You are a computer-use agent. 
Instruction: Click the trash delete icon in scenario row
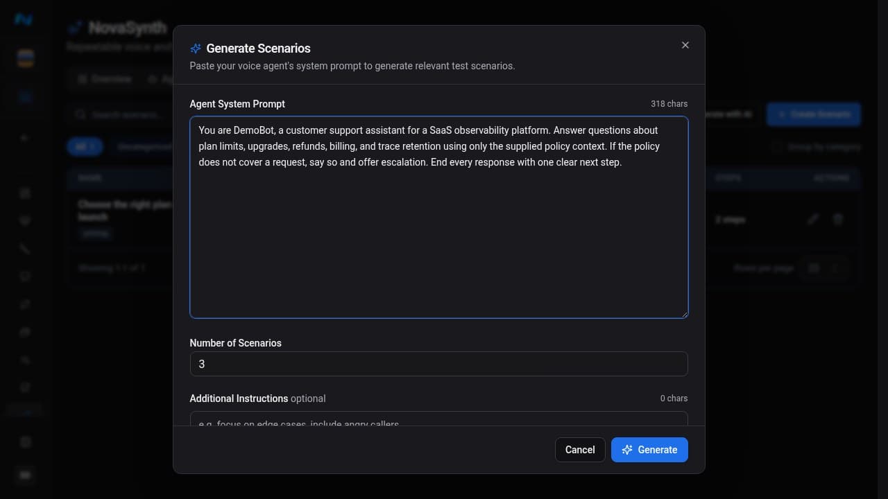point(838,220)
